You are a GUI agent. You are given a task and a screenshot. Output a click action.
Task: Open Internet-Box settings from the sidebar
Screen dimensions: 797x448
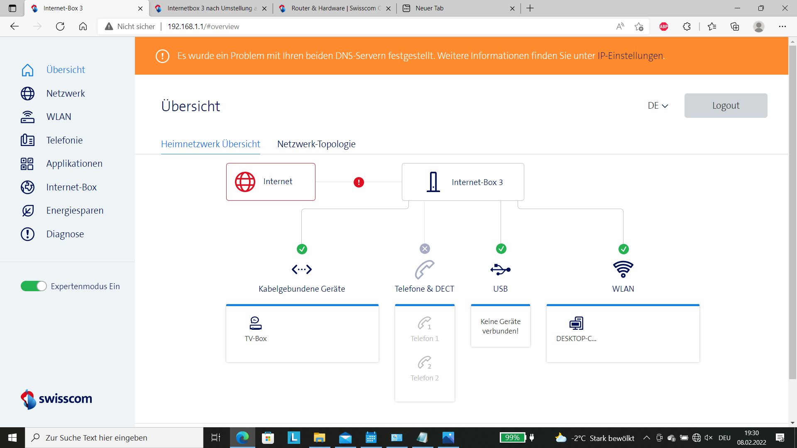[27, 187]
